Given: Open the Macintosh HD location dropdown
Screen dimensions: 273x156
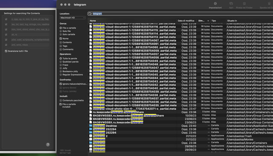Looking at the screenshot, I should click(73, 18).
